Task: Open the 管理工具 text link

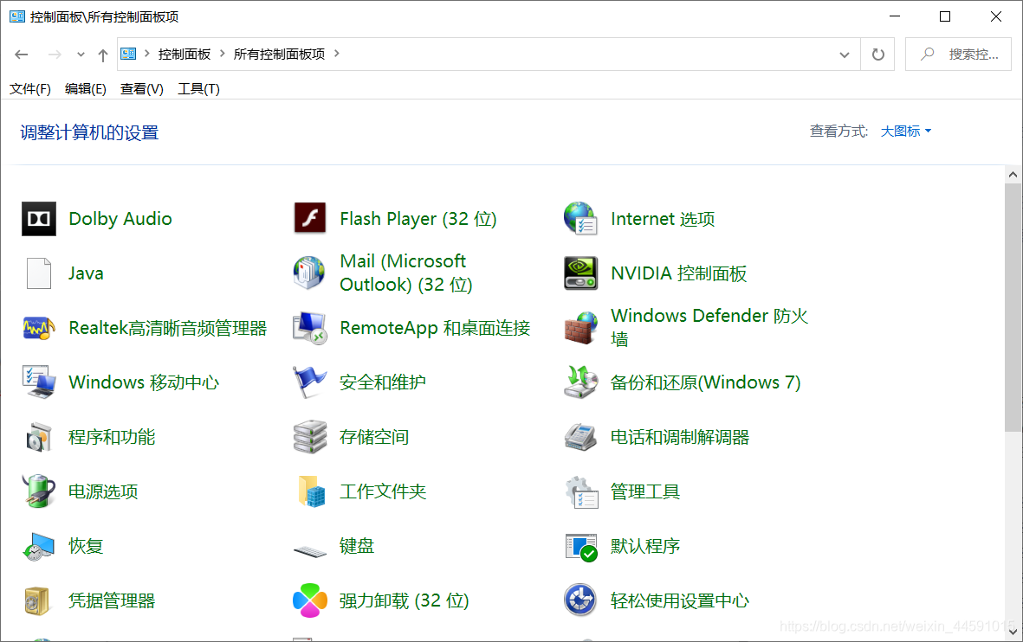Action: click(644, 492)
